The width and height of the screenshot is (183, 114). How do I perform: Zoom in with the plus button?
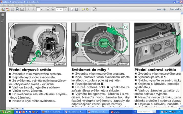coord(53,9)
